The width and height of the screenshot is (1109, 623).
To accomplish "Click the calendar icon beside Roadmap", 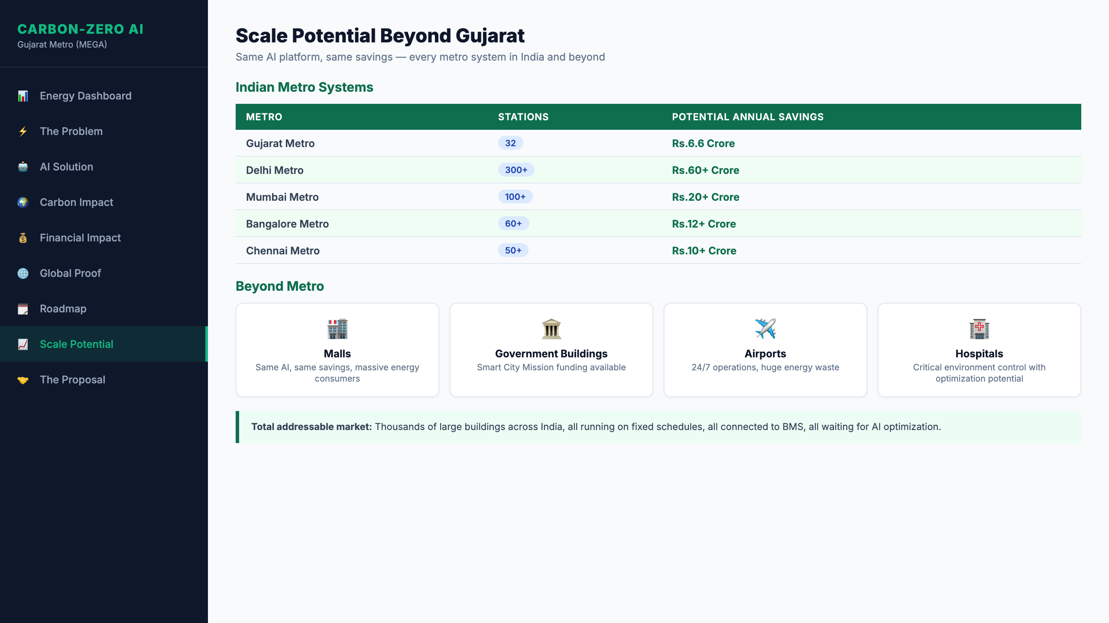I will (23, 309).
